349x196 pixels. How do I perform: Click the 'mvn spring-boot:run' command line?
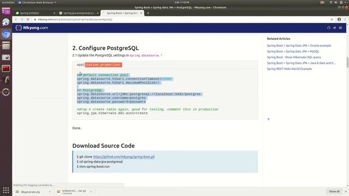coord(93,167)
